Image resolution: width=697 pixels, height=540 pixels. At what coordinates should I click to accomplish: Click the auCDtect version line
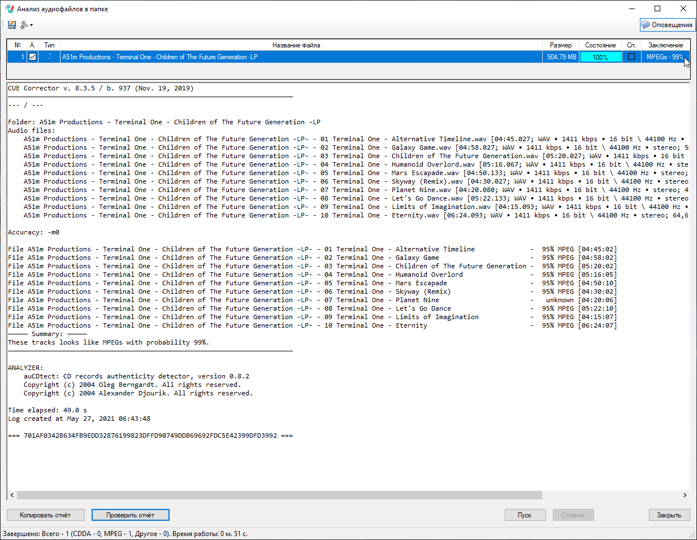[x=136, y=376]
